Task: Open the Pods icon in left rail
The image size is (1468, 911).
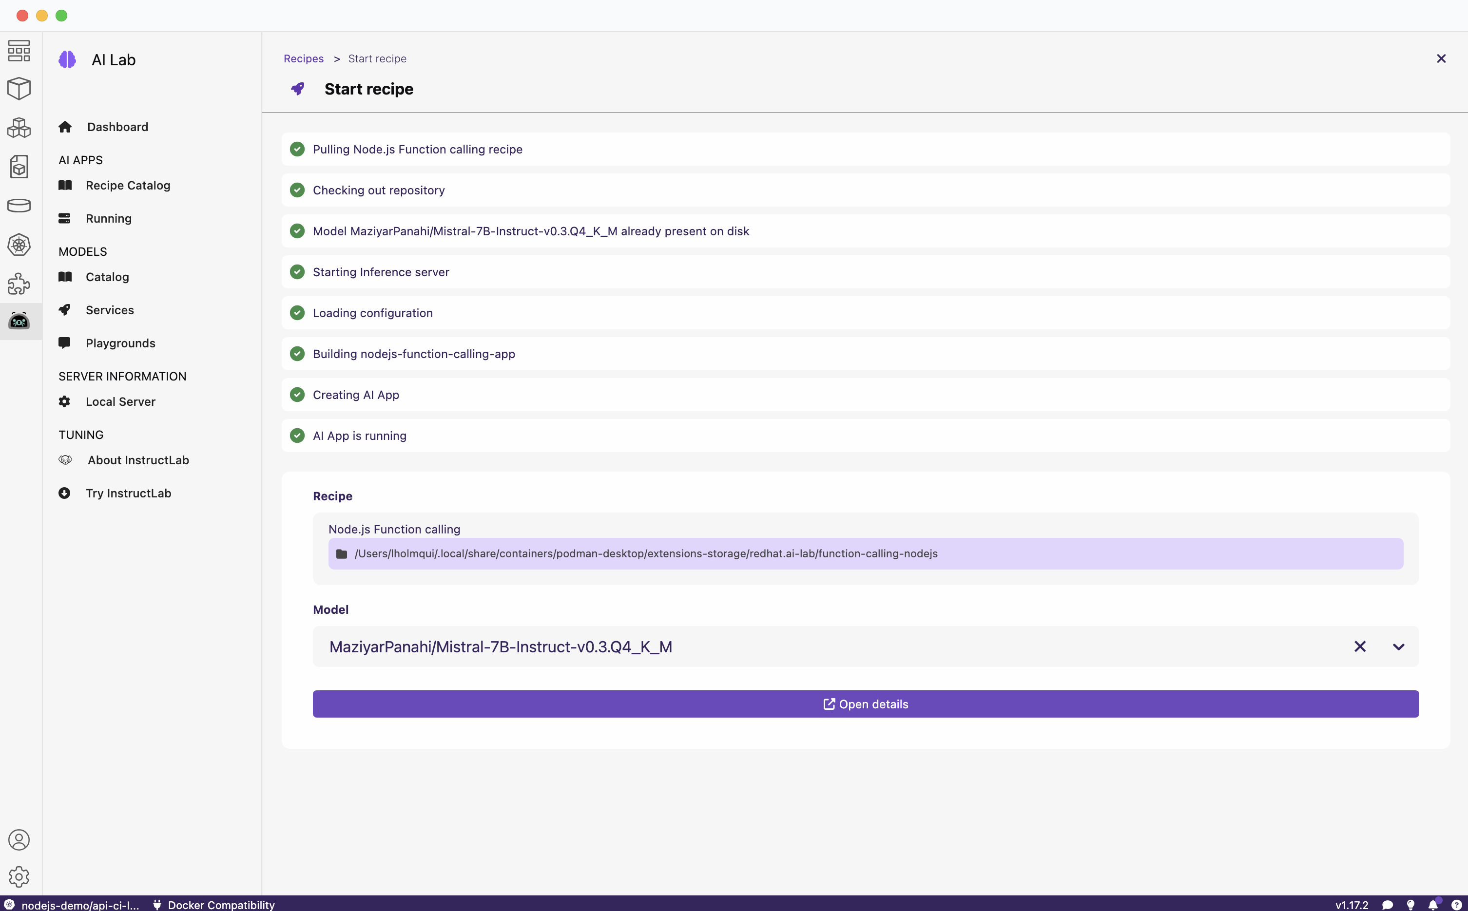Action: 19,128
